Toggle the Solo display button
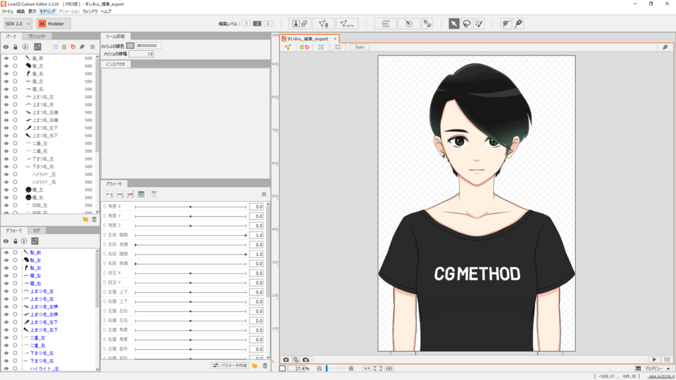 (360, 47)
